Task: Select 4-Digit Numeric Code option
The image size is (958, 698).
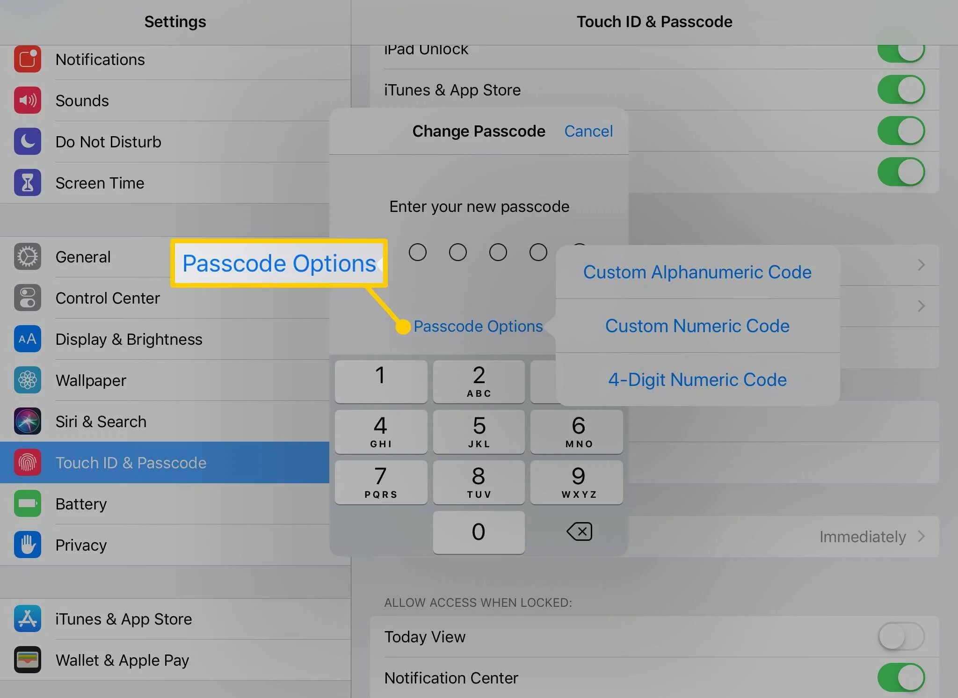Action: pos(697,379)
